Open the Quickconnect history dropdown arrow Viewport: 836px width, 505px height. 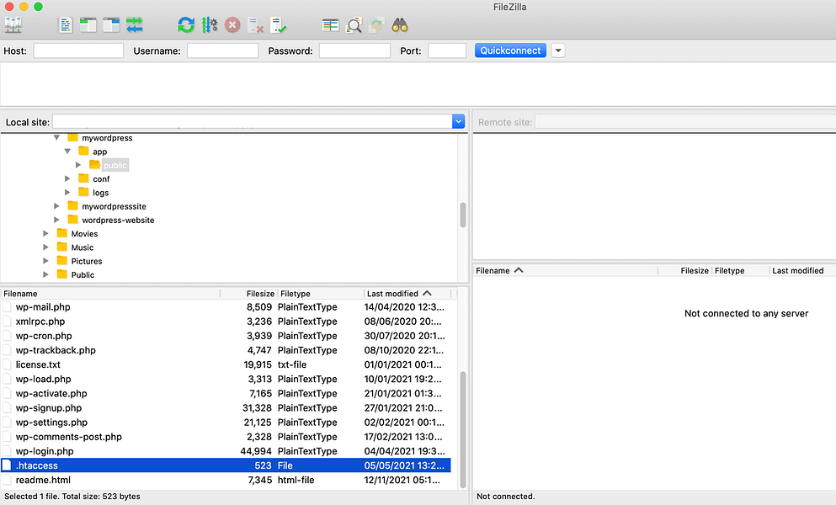557,50
